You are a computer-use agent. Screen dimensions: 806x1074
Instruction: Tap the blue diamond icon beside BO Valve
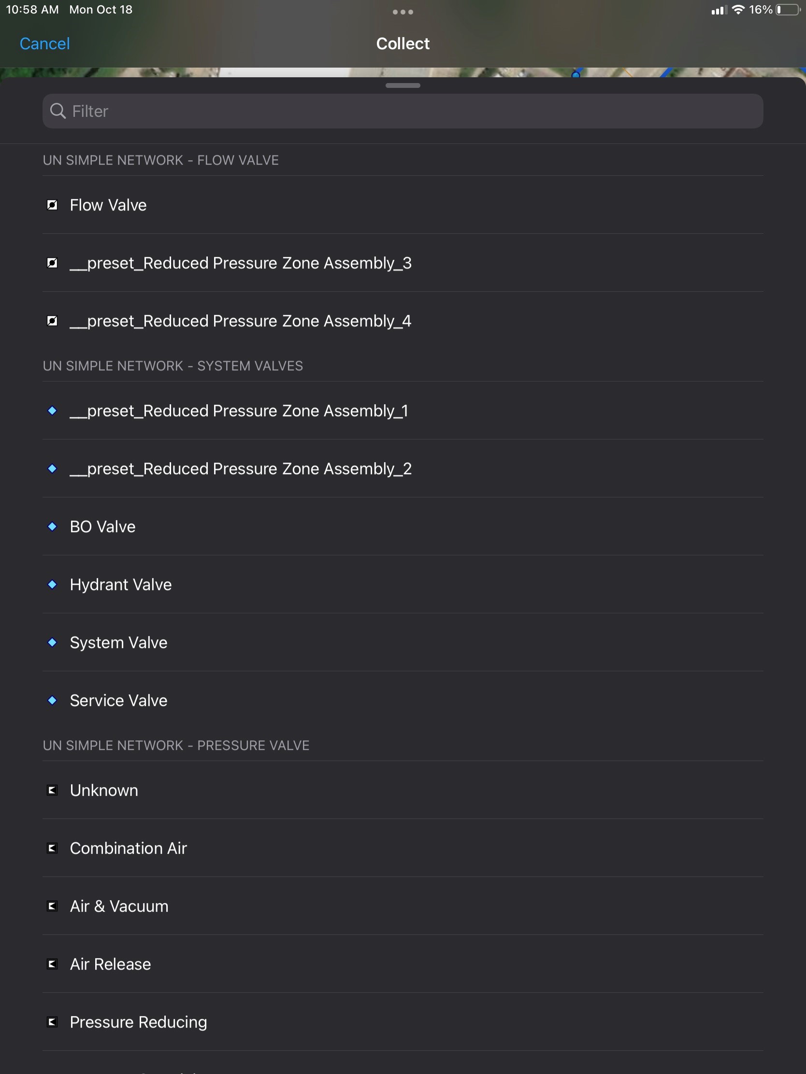point(52,526)
